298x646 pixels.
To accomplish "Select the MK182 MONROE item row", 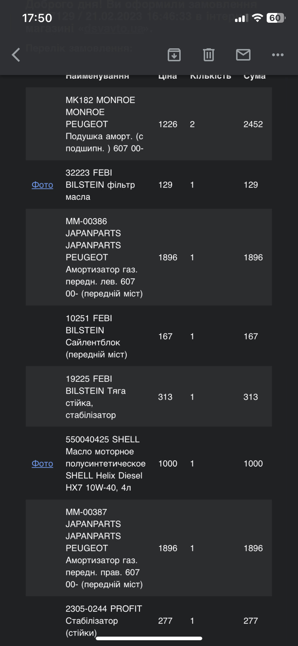I will tap(149, 124).
